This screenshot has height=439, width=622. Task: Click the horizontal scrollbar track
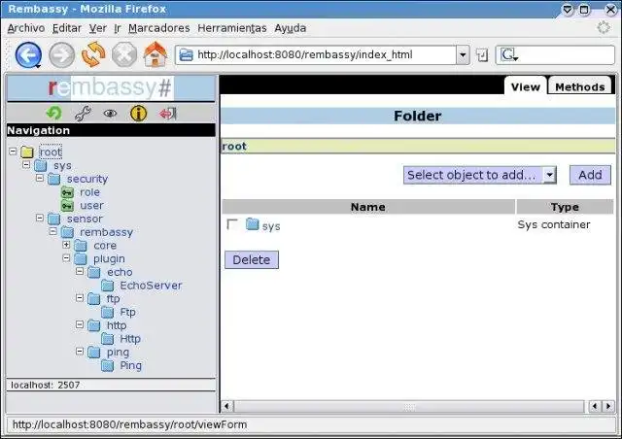[x=409, y=407]
